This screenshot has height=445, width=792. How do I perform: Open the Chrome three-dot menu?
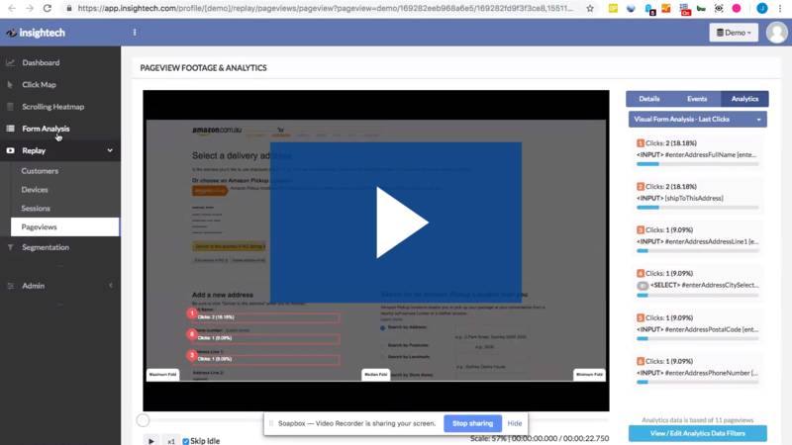point(780,8)
